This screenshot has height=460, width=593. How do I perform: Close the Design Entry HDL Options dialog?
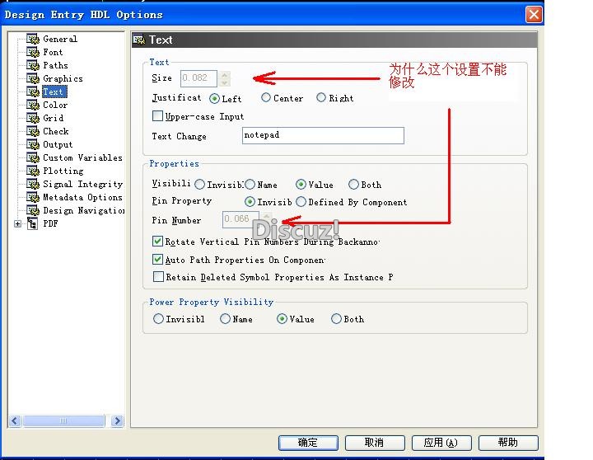pos(534,15)
